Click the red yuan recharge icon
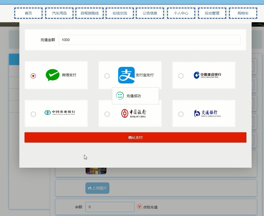 tap(139, 206)
